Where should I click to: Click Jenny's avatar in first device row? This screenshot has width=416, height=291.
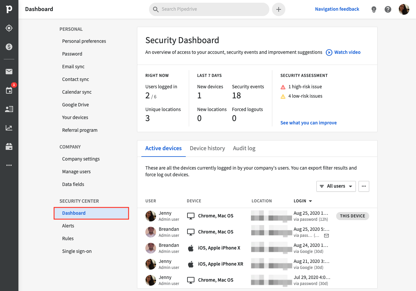[151, 216]
